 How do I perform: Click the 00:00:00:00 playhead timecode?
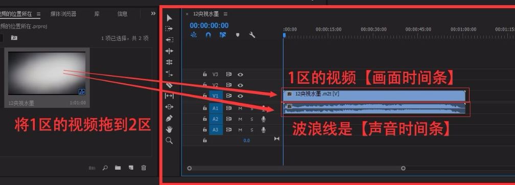click(x=209, y=26)
